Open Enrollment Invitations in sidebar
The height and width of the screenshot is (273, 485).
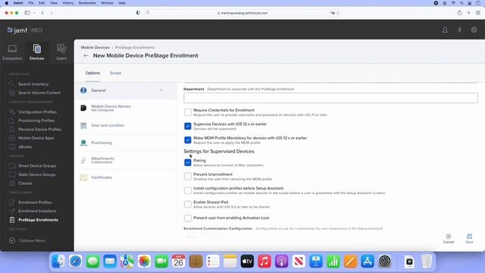[37, 211]
